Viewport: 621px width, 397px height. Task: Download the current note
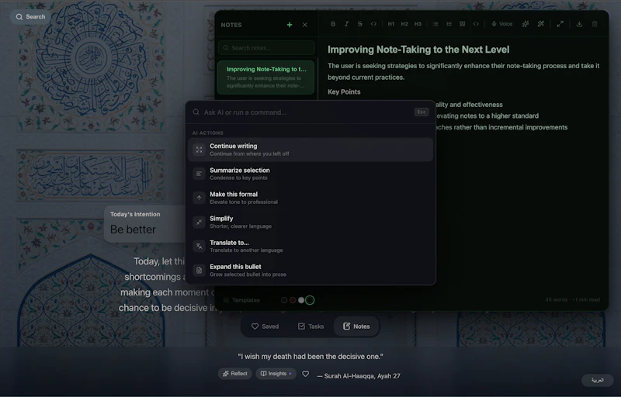(x=579, y=24)
